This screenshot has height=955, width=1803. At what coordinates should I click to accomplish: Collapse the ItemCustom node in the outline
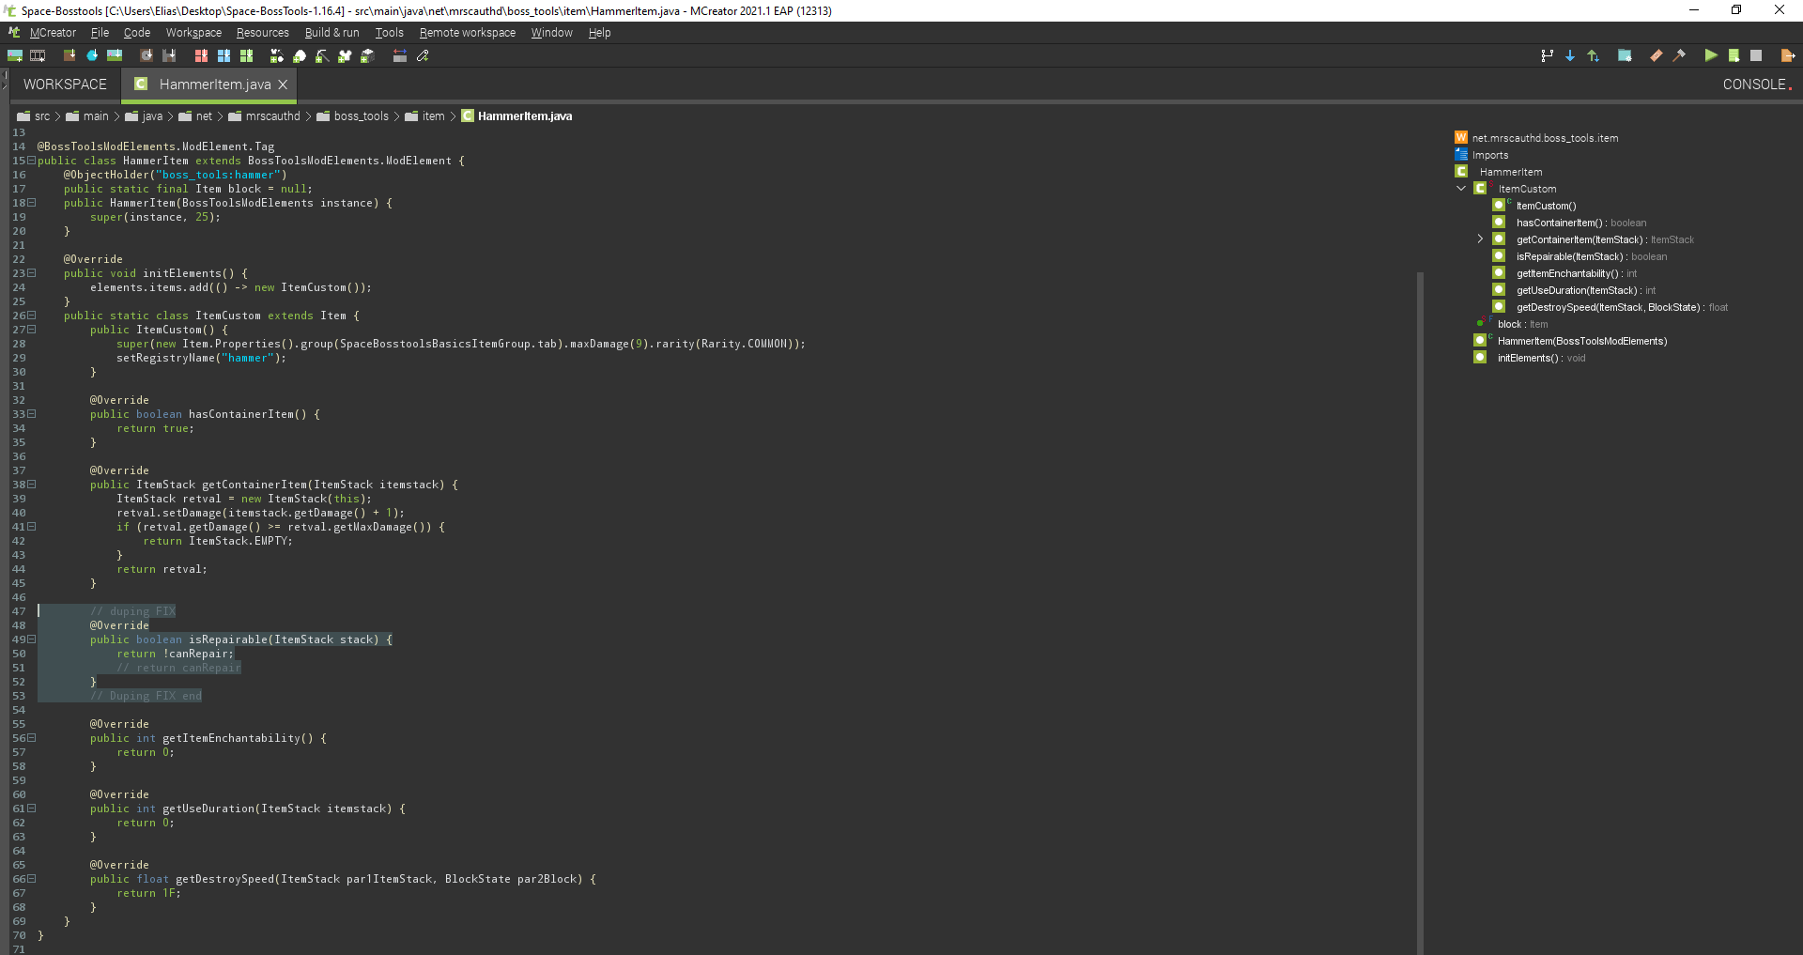(1461, 188)
